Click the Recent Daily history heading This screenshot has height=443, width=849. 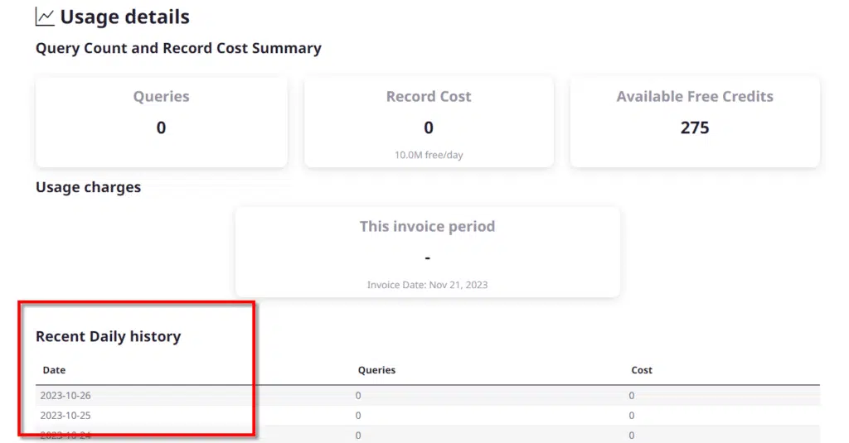(x=108, y=336)
